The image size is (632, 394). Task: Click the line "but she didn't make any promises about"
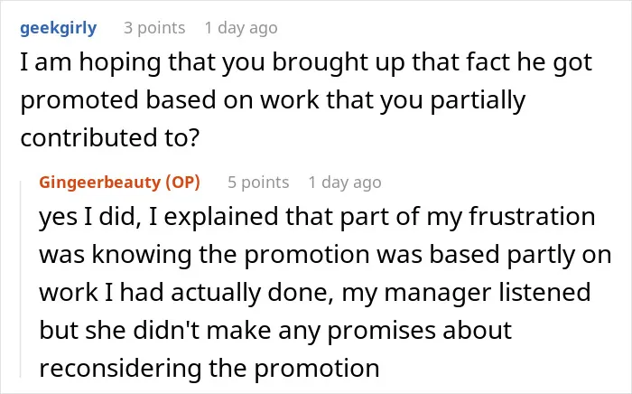coord(275,331)
